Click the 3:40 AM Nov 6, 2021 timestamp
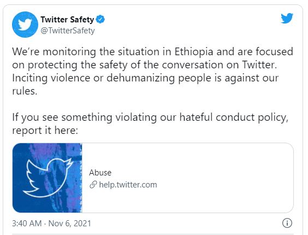Viewport: 308px width, 235px height. [51, 224]
